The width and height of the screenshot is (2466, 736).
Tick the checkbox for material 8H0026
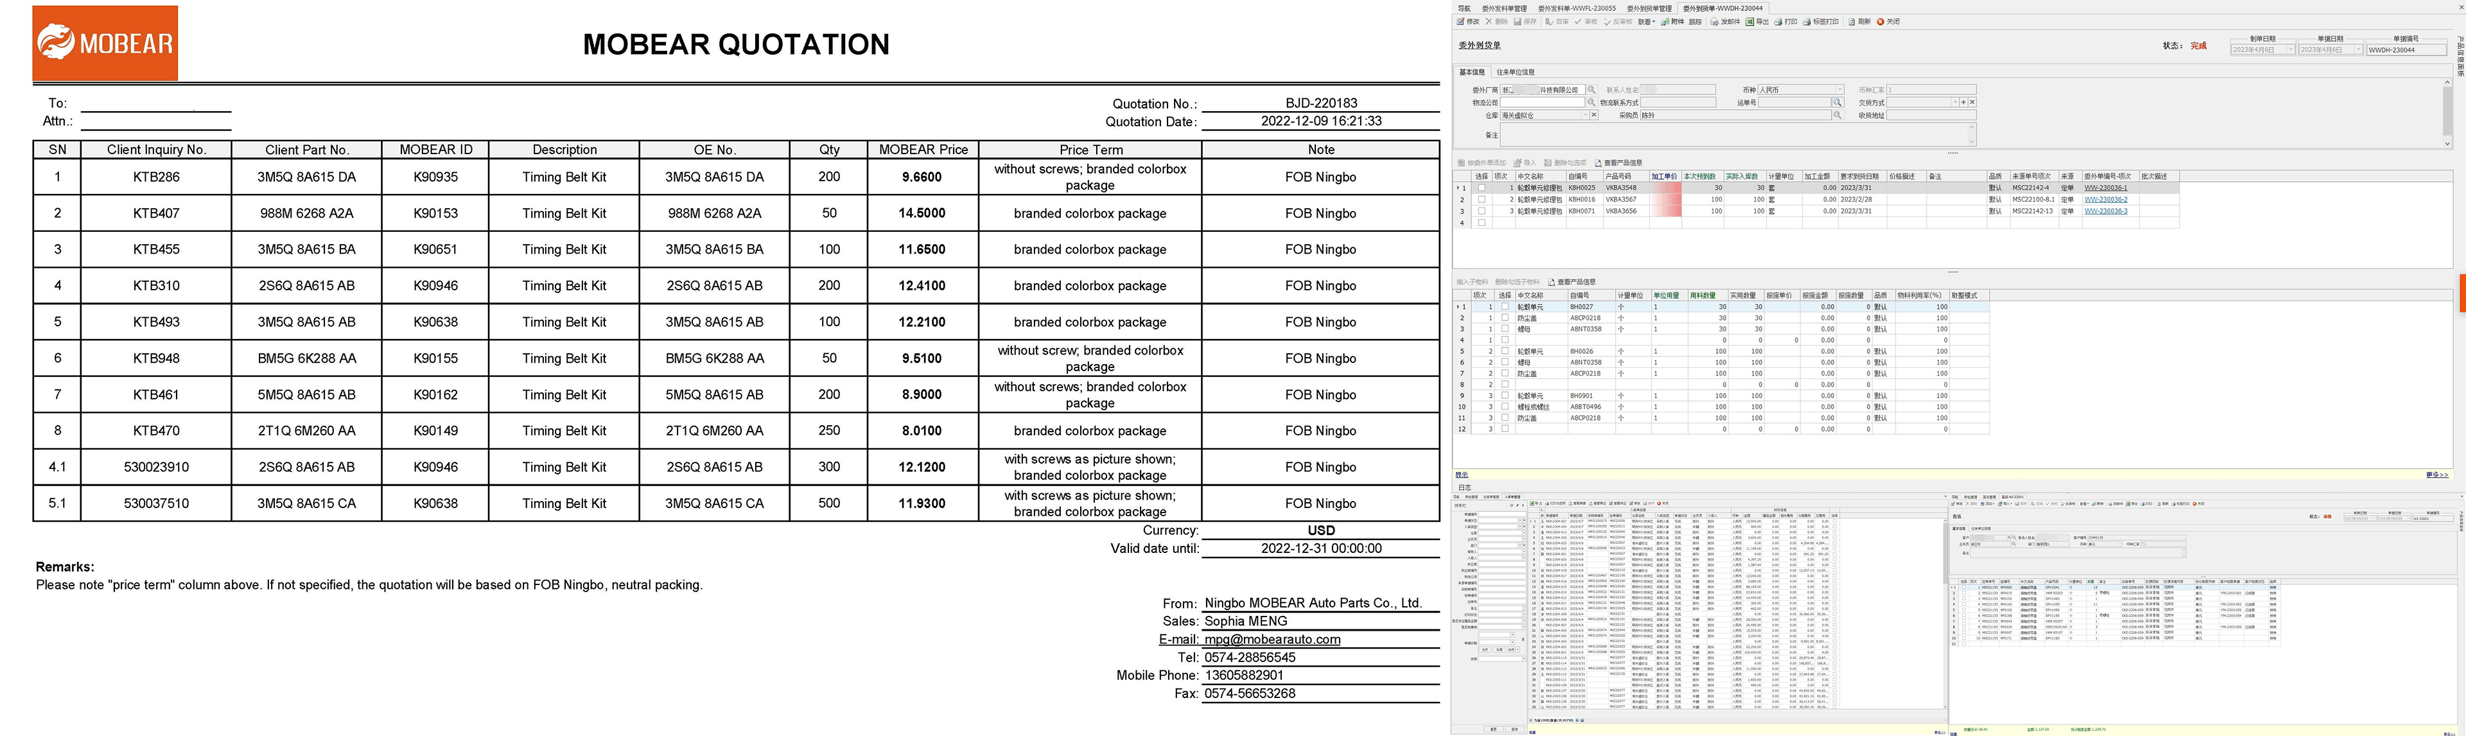tap(1505, 351)
